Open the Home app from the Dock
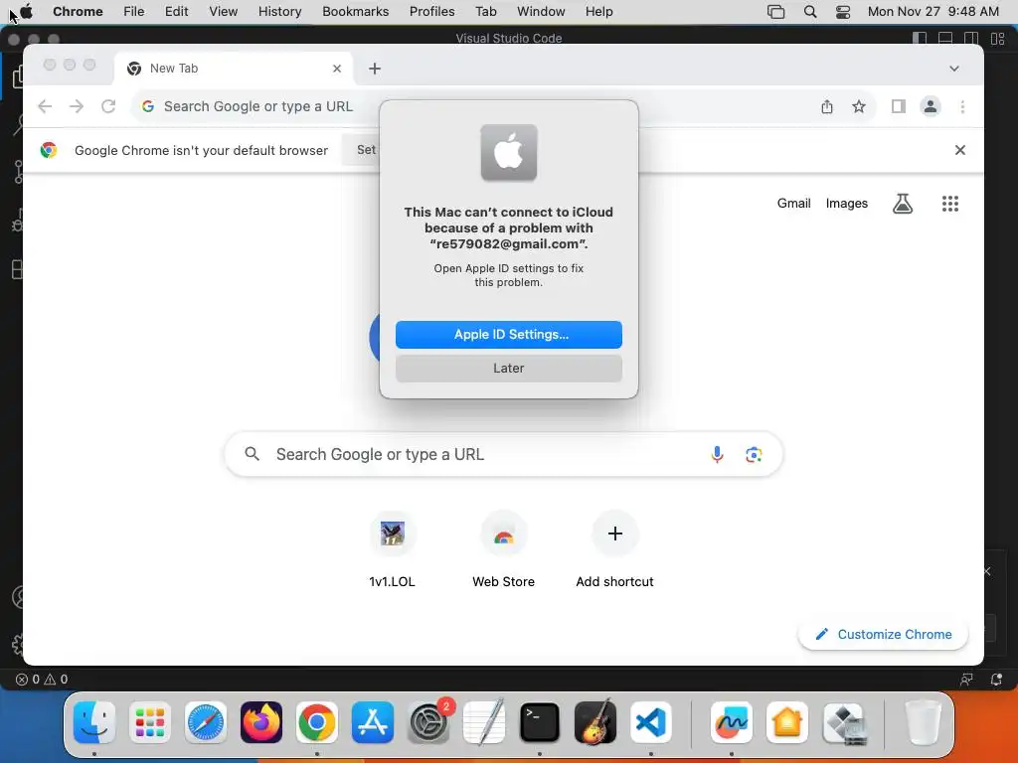This screenshot has height=763, width=1018. pyautogui.click(x=787, y=723)
